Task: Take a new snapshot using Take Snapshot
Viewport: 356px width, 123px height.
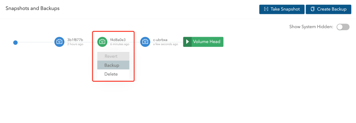Action: (282, 9)
